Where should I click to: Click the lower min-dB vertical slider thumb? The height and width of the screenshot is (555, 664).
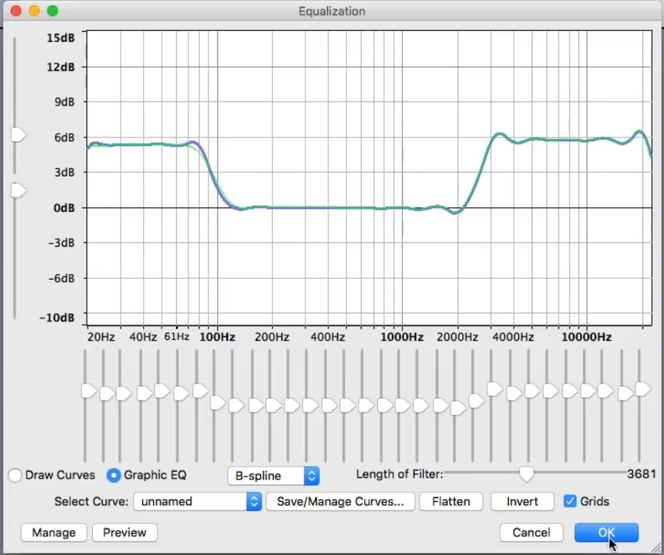[18, 191]
